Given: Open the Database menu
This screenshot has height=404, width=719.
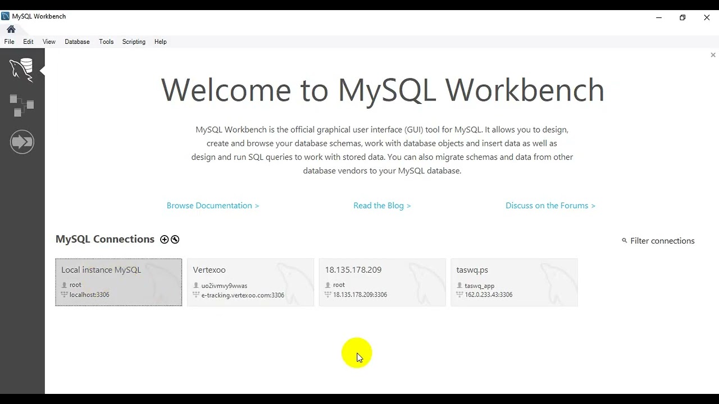Looking at the screenshot, I should pos(77,42).
